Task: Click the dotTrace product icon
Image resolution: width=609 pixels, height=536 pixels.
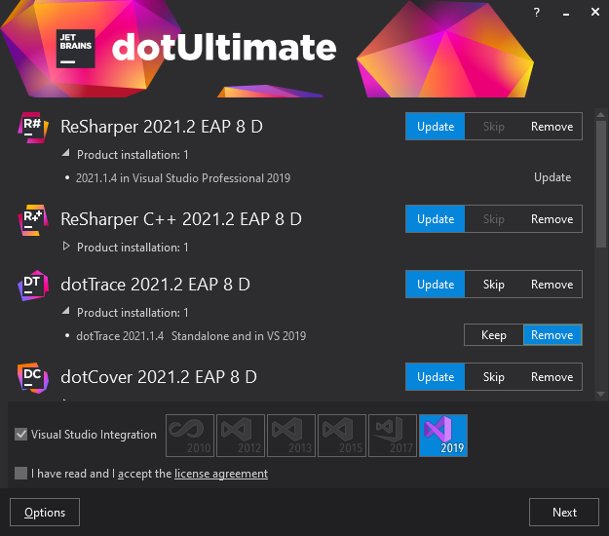Action: point(34,285)
